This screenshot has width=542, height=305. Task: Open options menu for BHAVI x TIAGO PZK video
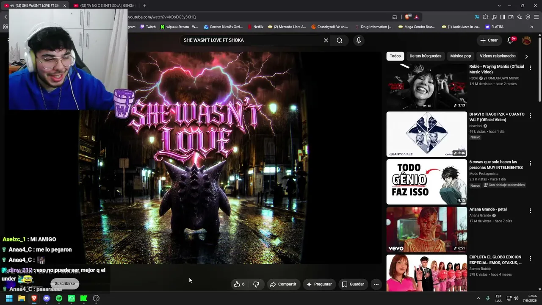[530, 116]
